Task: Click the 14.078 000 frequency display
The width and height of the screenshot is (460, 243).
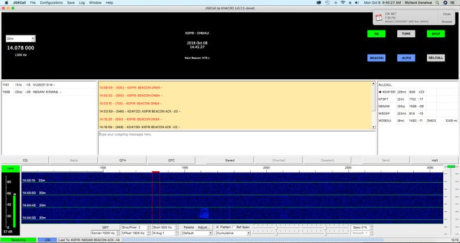Action: (21, 48)
